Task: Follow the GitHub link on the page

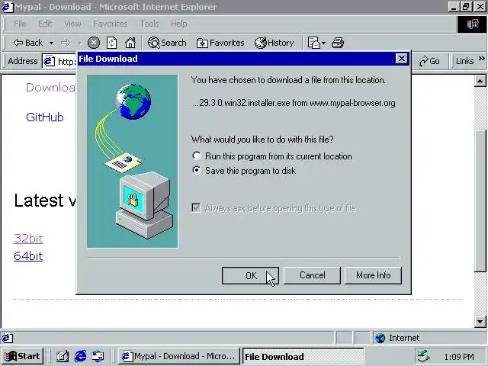Action: (45, 117)
